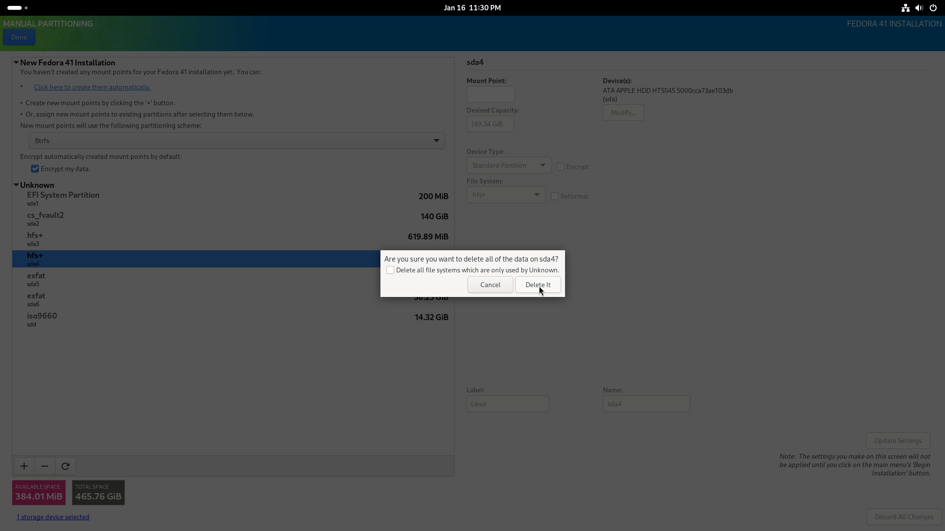Click the add mount point plus icon
Image resolution: width=945 pixels, height=531 pixels.
24,466
